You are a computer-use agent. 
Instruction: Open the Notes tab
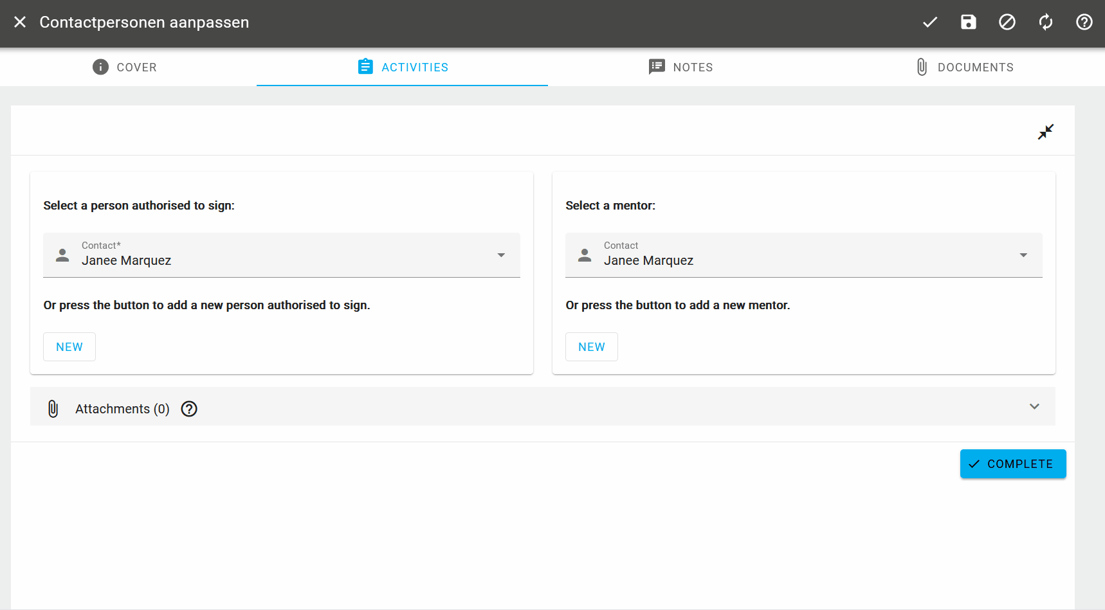[x=680, y=67]
